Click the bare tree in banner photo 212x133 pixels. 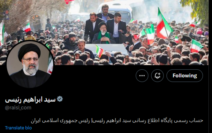(27, 14)
